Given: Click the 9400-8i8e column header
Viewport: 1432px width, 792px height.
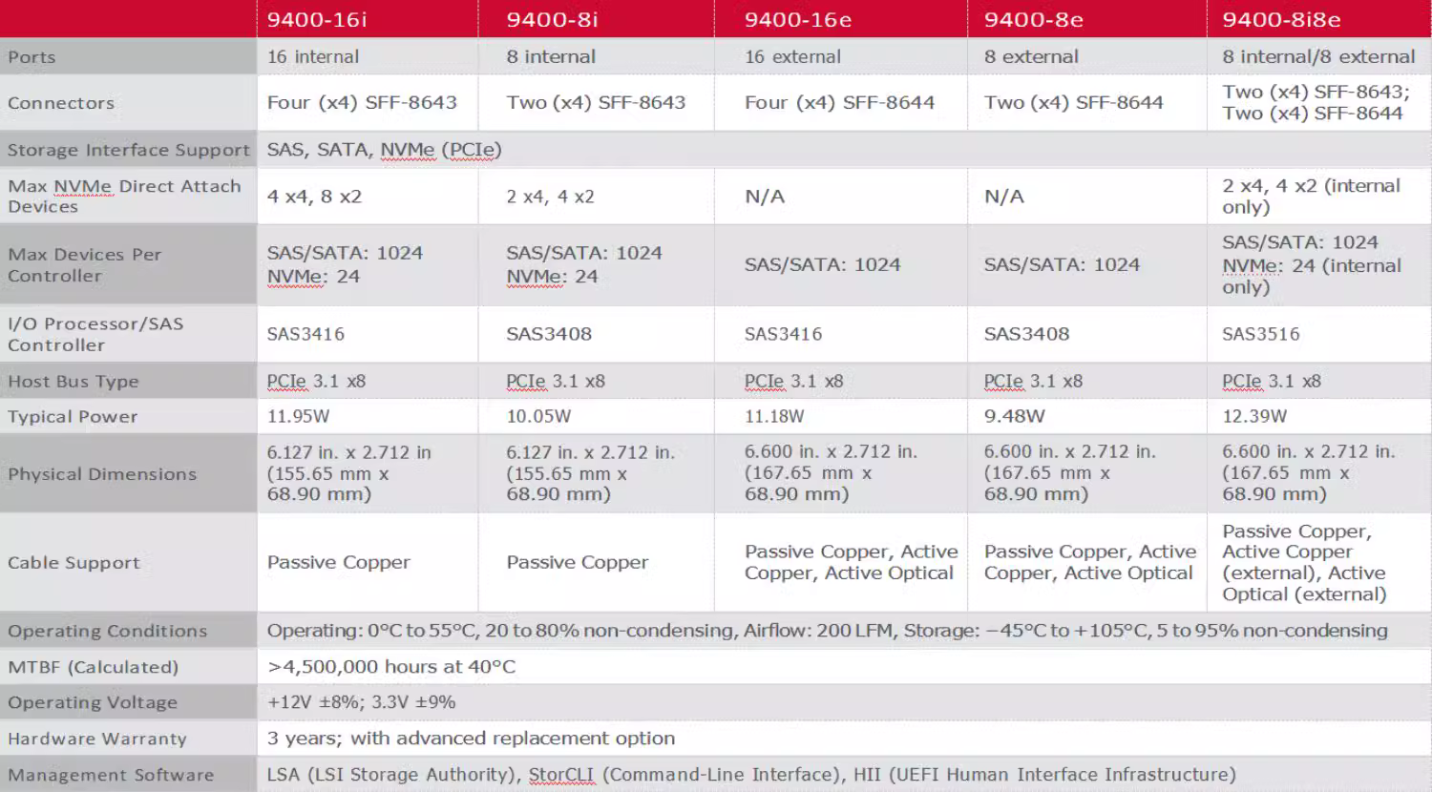Looking at the screenshot, I should (1281, 20).
